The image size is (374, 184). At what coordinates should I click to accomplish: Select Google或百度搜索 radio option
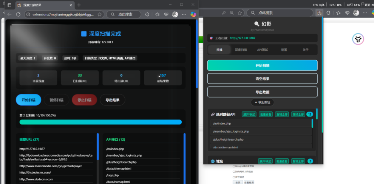234,166
